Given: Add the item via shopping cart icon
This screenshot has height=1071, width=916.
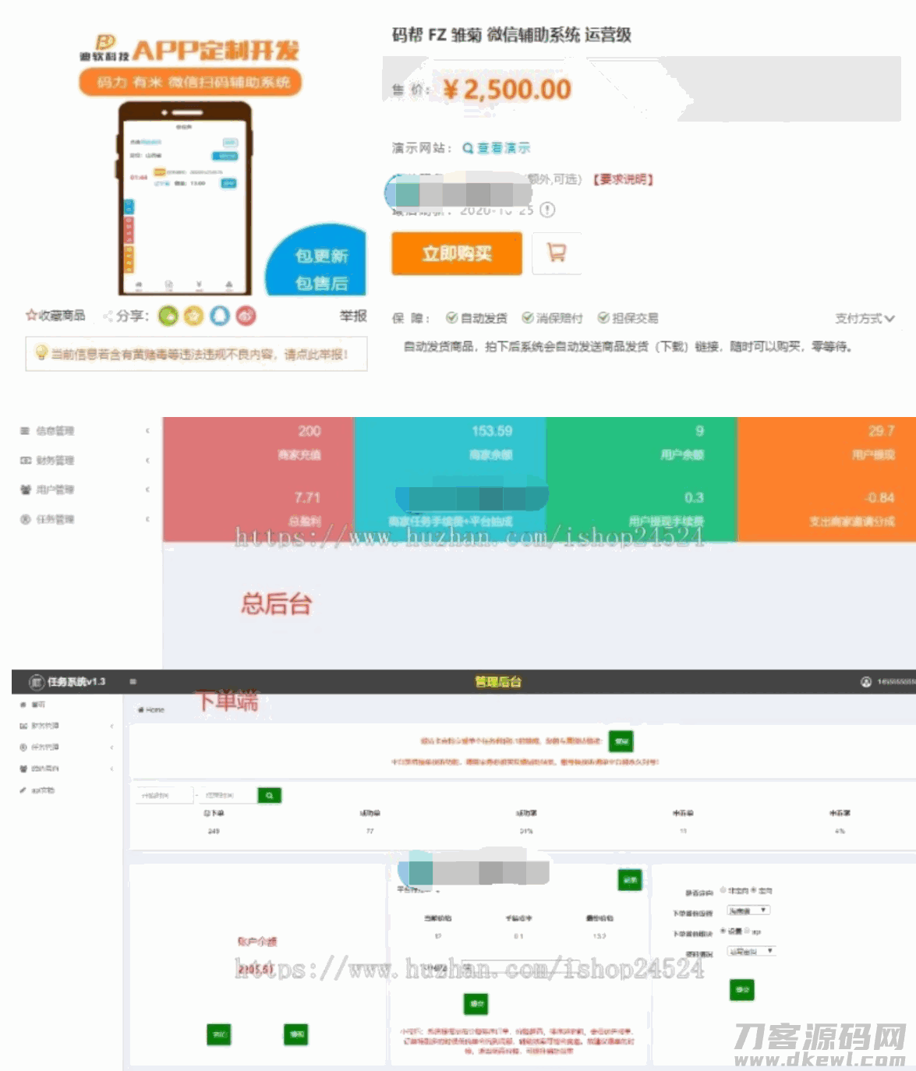Looking at the screenshot, I should pos(557,253).
